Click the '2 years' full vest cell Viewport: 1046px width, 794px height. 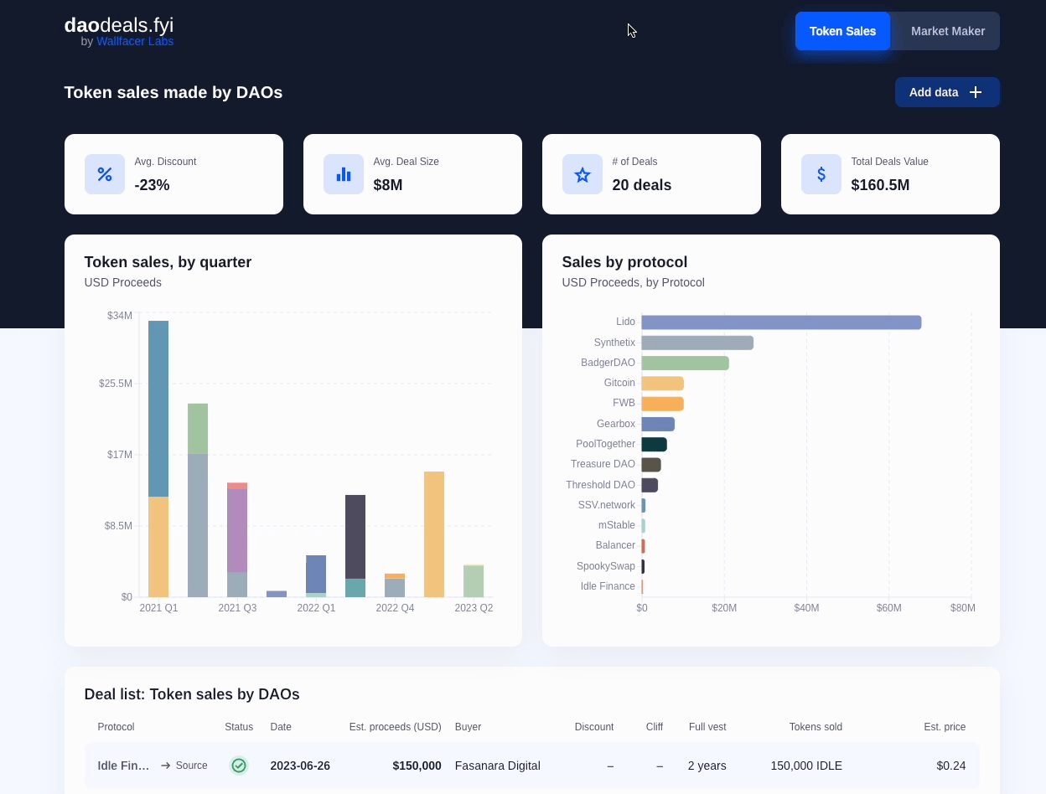click(707, 766)
